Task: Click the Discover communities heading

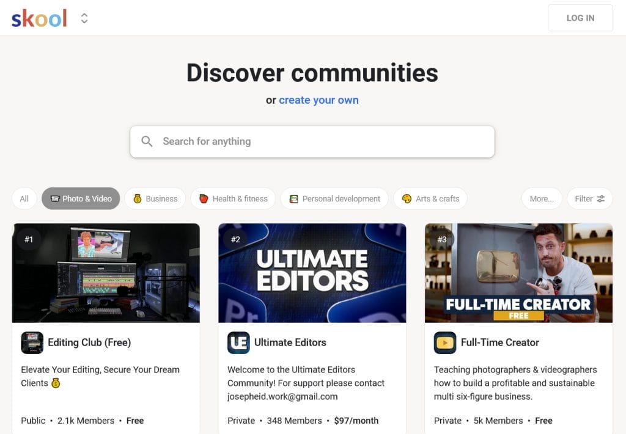Action: pyautogui.click(x=312, y=73)
